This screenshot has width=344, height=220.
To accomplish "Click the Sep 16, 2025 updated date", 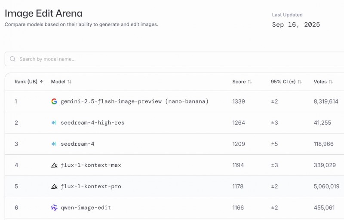I will point(296,24).
